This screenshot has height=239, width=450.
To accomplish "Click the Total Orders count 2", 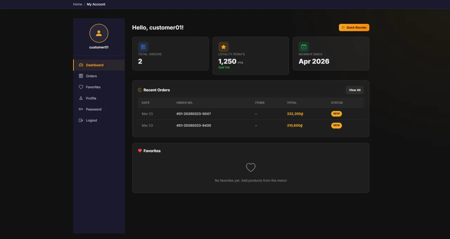I will pos(140,61).
